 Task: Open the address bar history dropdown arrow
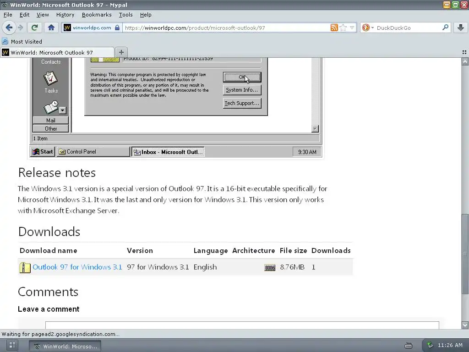click(x=352, y=28)
